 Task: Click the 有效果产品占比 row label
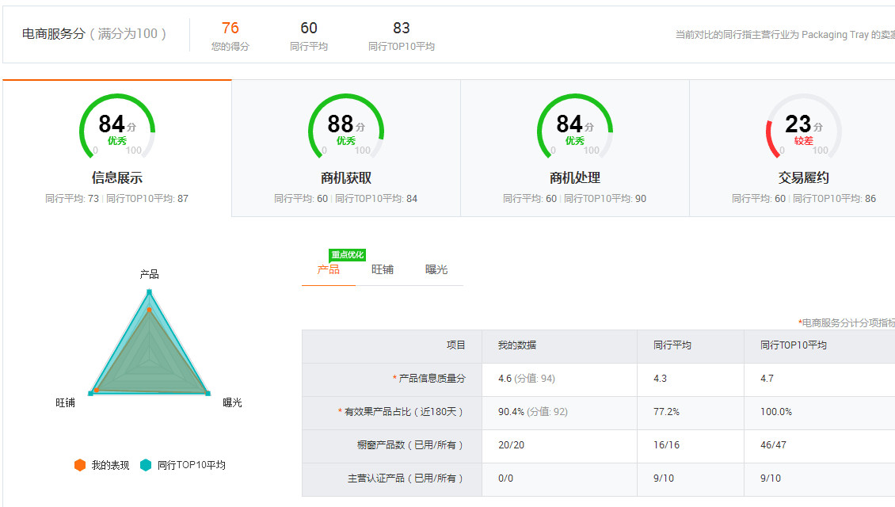click(x=404, y=412)
